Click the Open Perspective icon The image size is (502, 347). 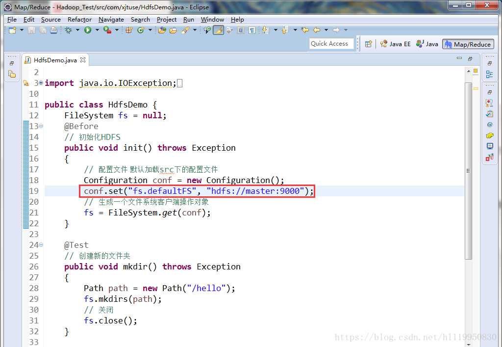coord(369,44)
